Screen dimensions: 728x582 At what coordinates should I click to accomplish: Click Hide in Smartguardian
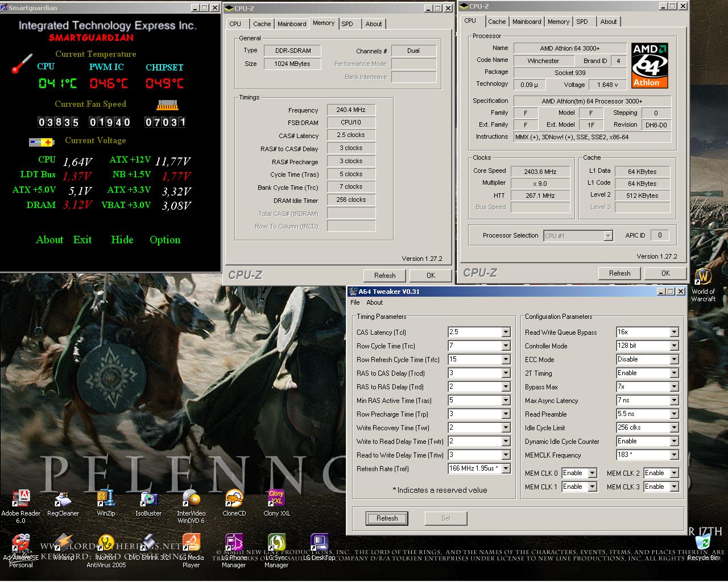point(122,240)
